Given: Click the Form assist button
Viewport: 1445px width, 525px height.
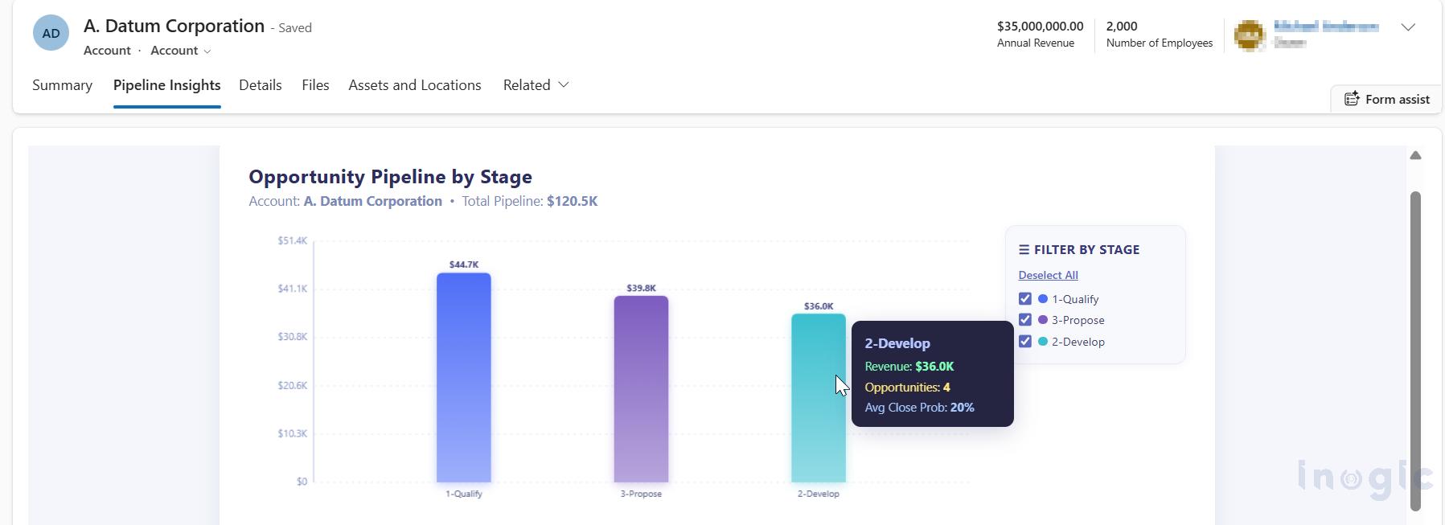Looking at the screenshot, I should 1386,99.
